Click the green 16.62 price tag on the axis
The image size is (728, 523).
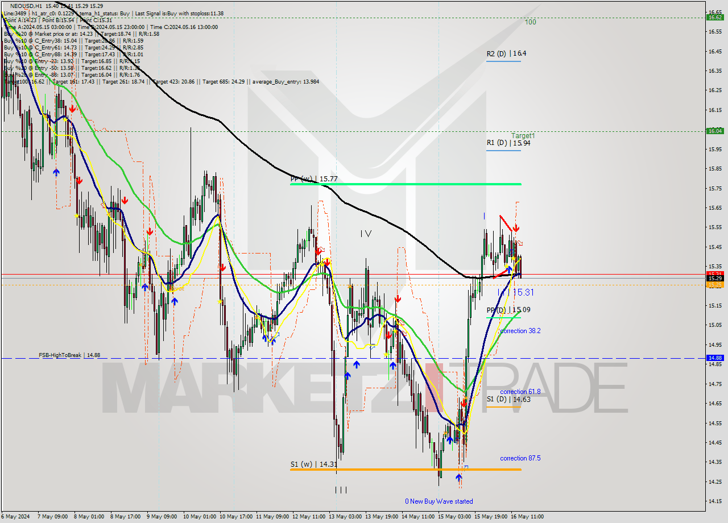click(x=714, y=17)
